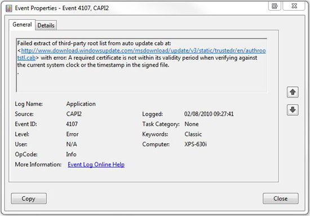Screen dimensions: 310x216
Task: Click the up arrow for previous event
Action: (x=293, y=92)
